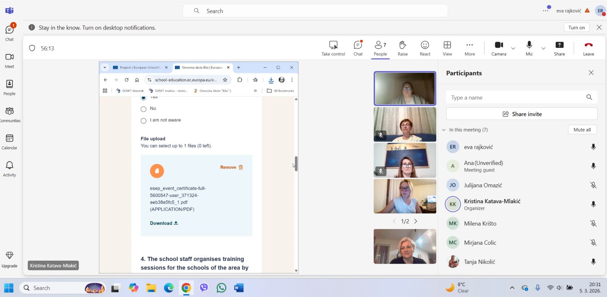Screen dimensions: 607x297
Task: Toggle the Camera on or off
Action: tap(498, 45)
